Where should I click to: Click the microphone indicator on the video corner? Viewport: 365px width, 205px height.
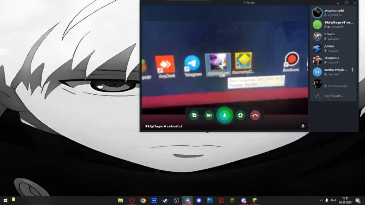pos(303,126)
